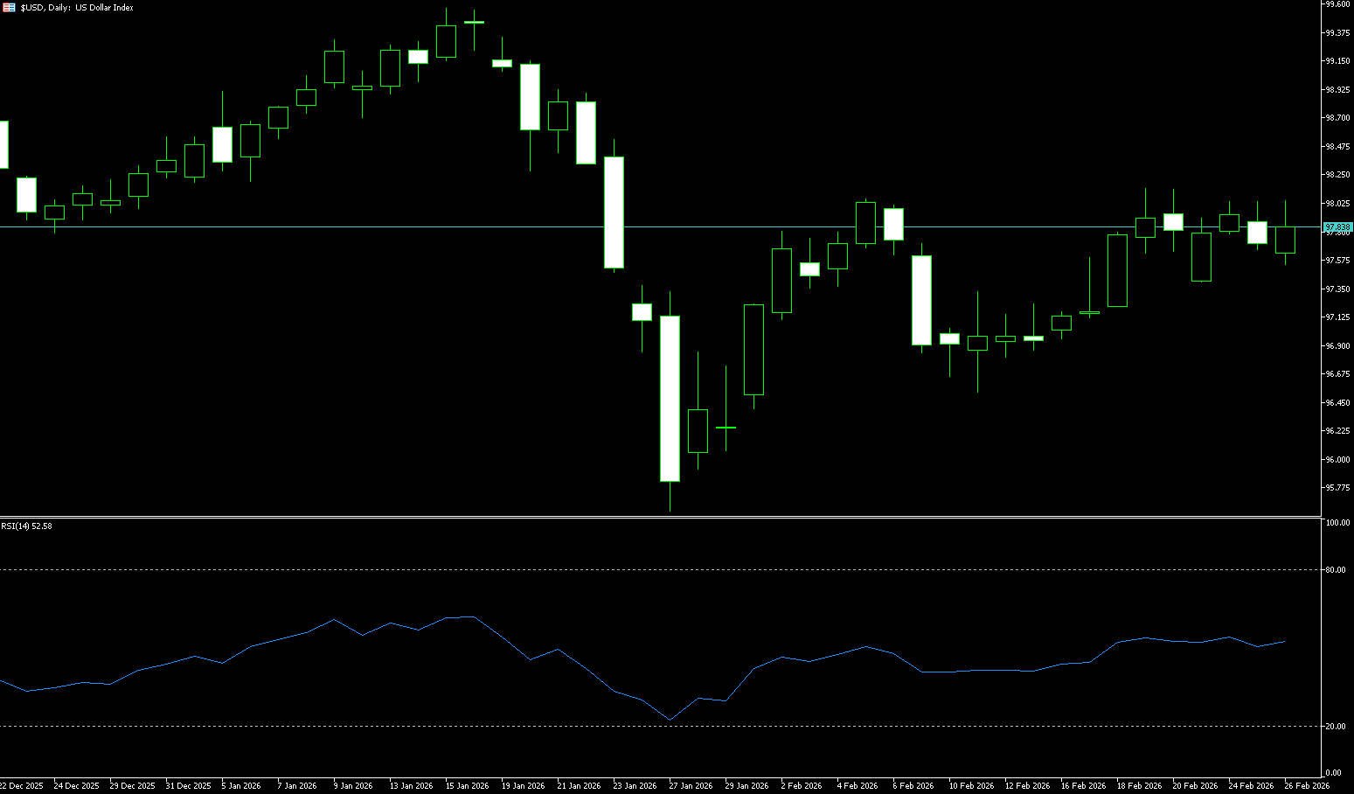This screenshot has height=794, width=1354.
Task: Click the 26 Feb 2026 date label
Action: point(1307,785)
